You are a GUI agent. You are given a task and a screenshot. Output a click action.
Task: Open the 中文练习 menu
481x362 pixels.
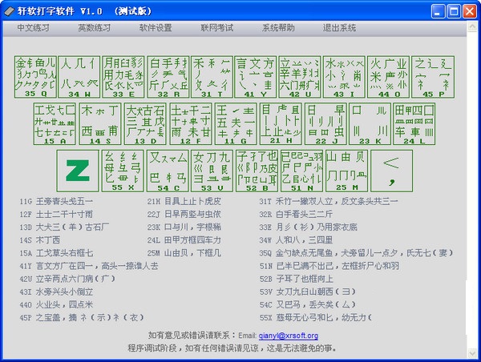(x=33, y=28)
